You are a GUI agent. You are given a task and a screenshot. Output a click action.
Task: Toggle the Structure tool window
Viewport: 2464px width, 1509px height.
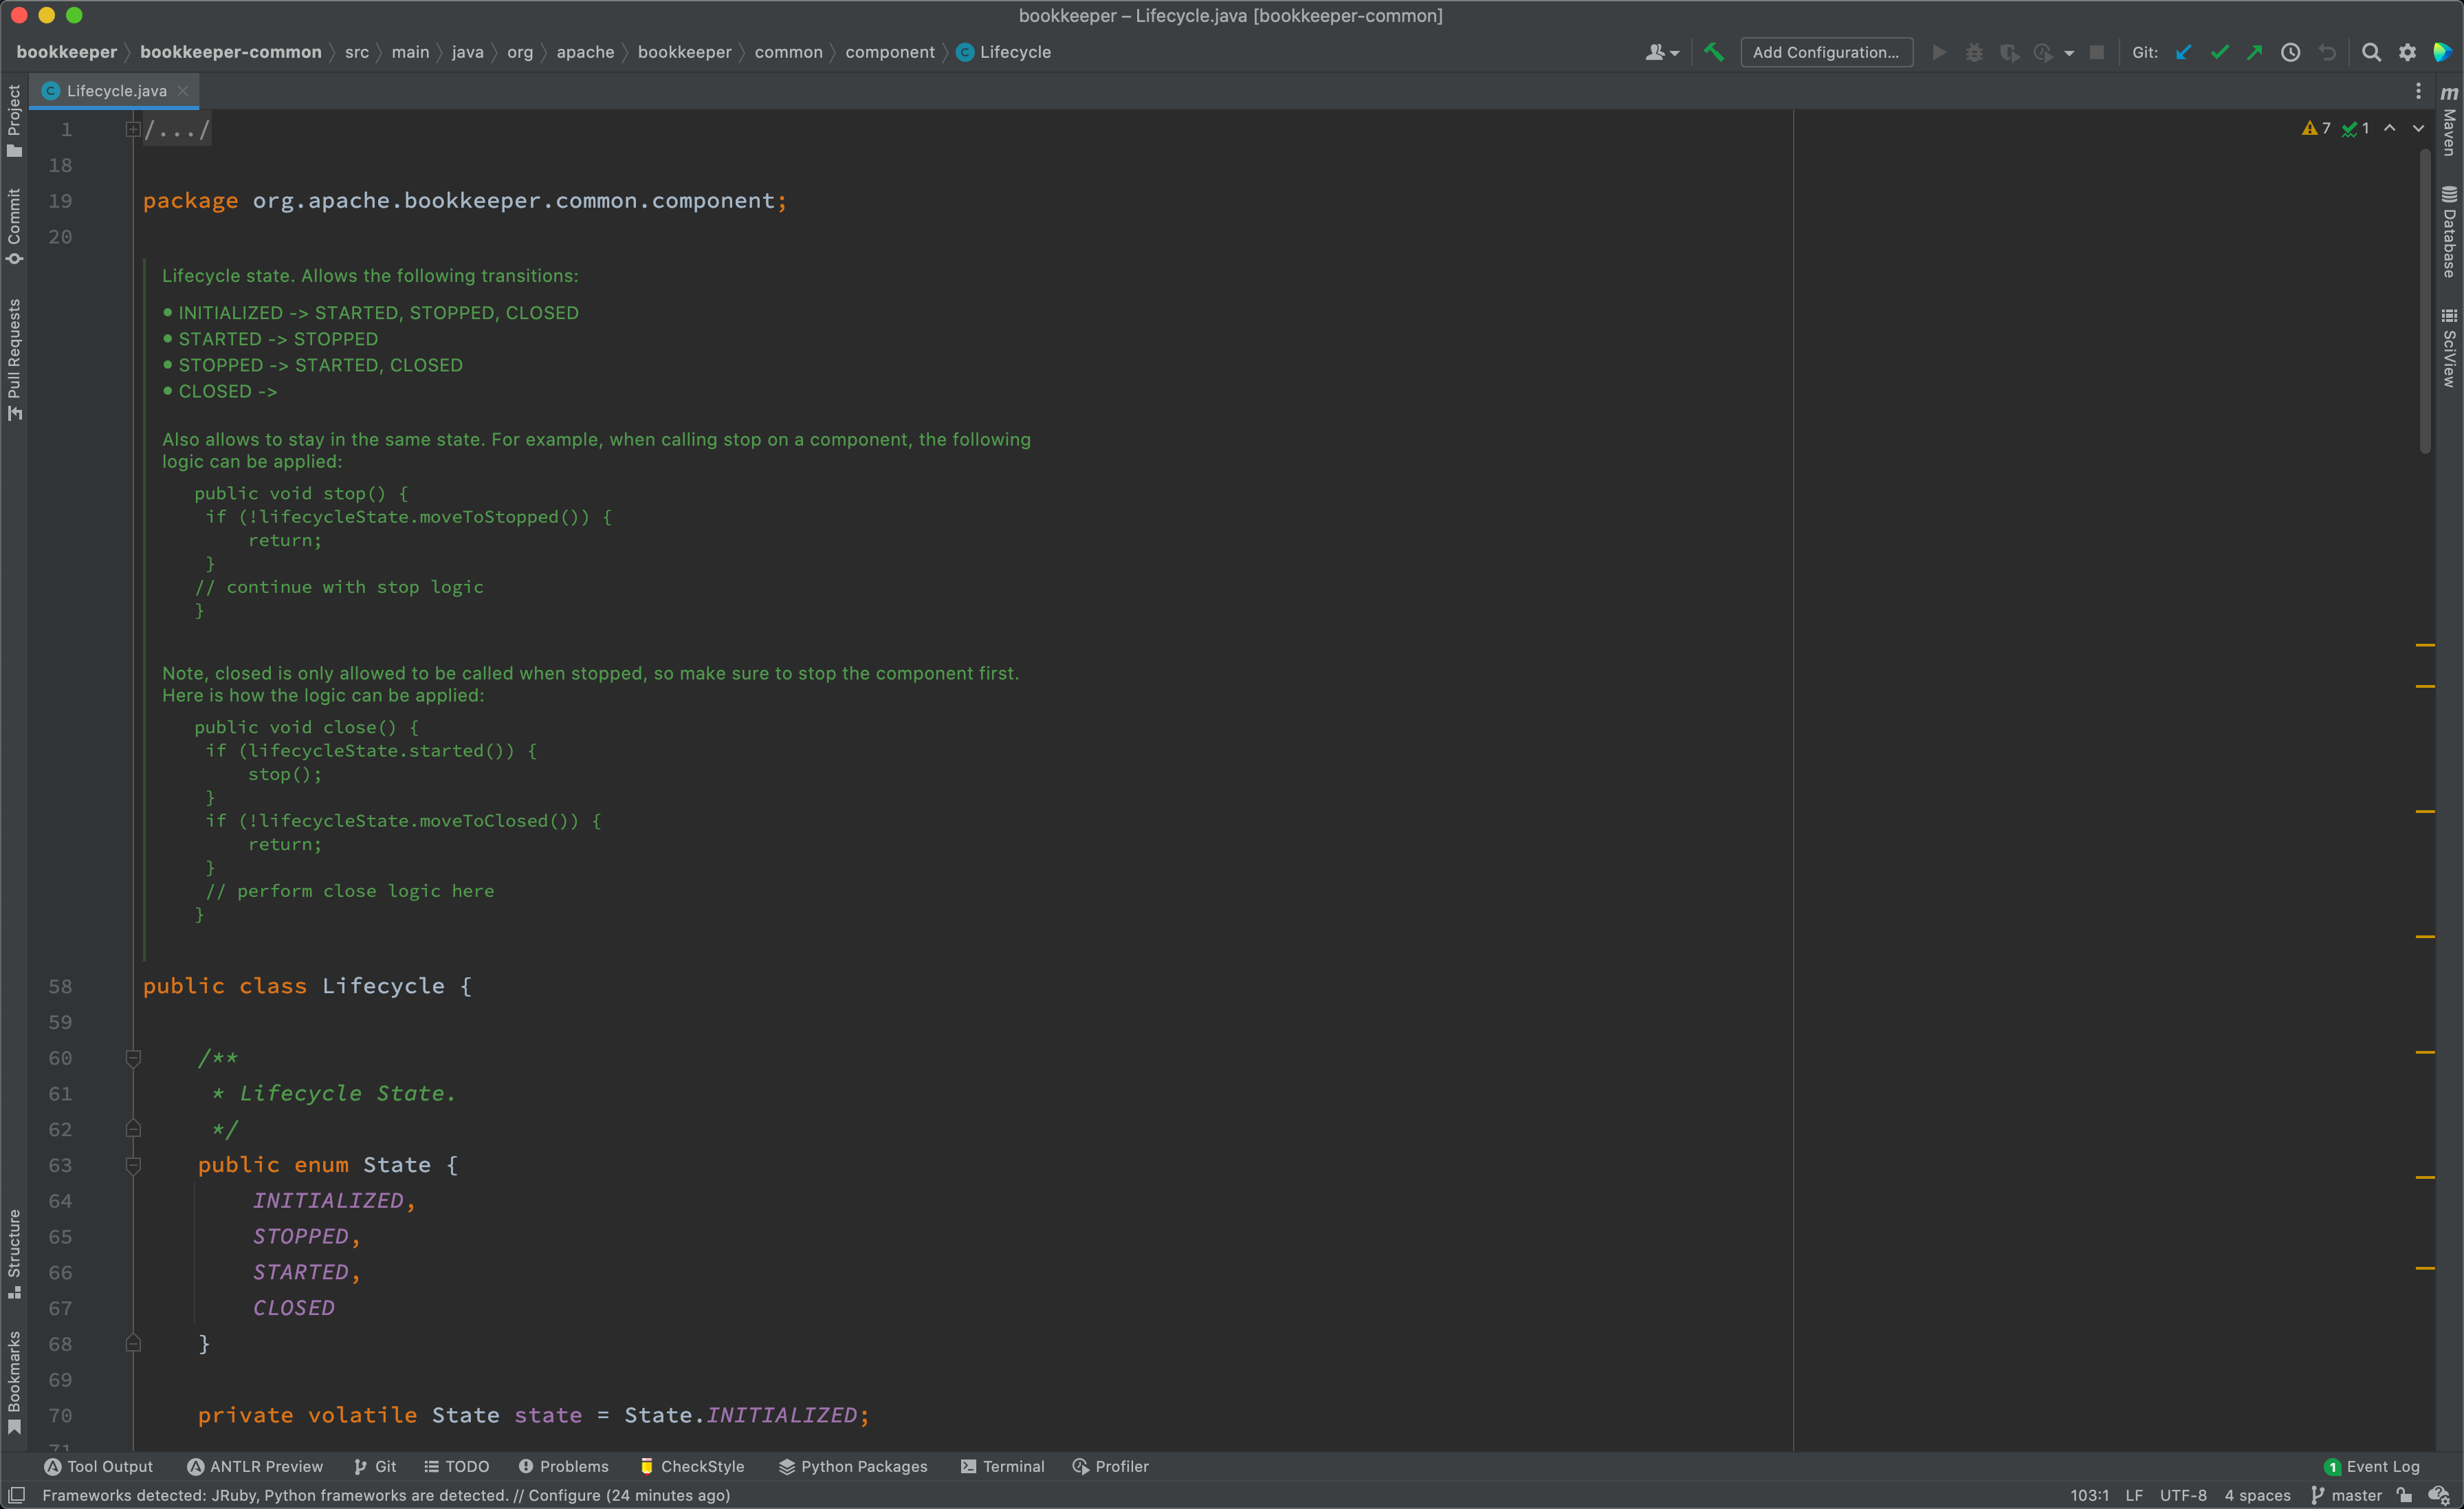[14, 1254]
